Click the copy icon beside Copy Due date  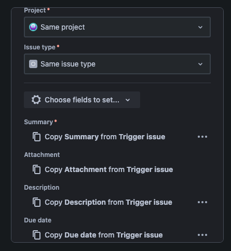(37, 235)
